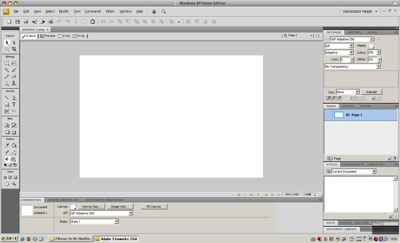400x243 pixels.
Task: Pick the Magic Wand tool
Action: click(x=7, y=70)
